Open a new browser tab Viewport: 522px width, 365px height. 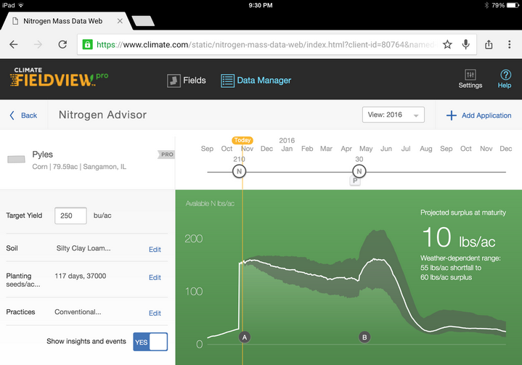[143, 21]
